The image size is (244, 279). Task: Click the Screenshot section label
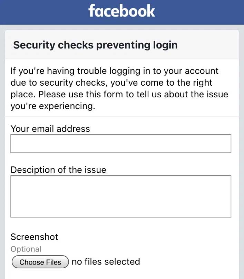point(34,237)
